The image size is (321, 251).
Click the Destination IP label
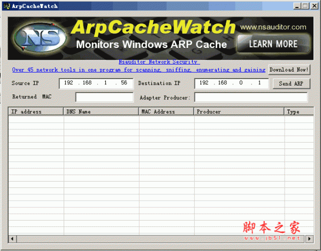point(159,83)
